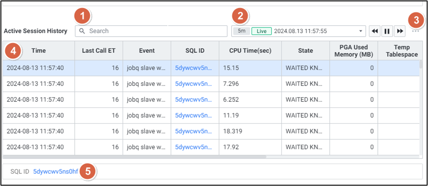Click the fast-forward playback icon
The image size is (428, 186).
pyautogui.click(x=400, y=31)
